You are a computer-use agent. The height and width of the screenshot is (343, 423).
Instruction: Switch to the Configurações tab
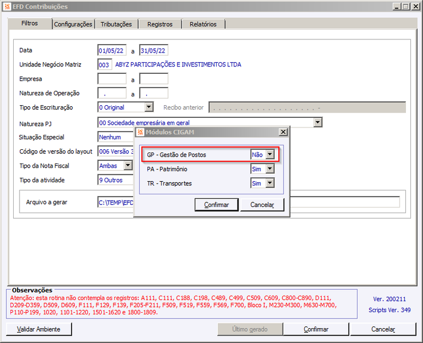pos(73,24)
